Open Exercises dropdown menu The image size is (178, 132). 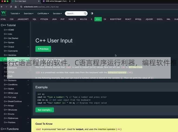tap(28, 13)
